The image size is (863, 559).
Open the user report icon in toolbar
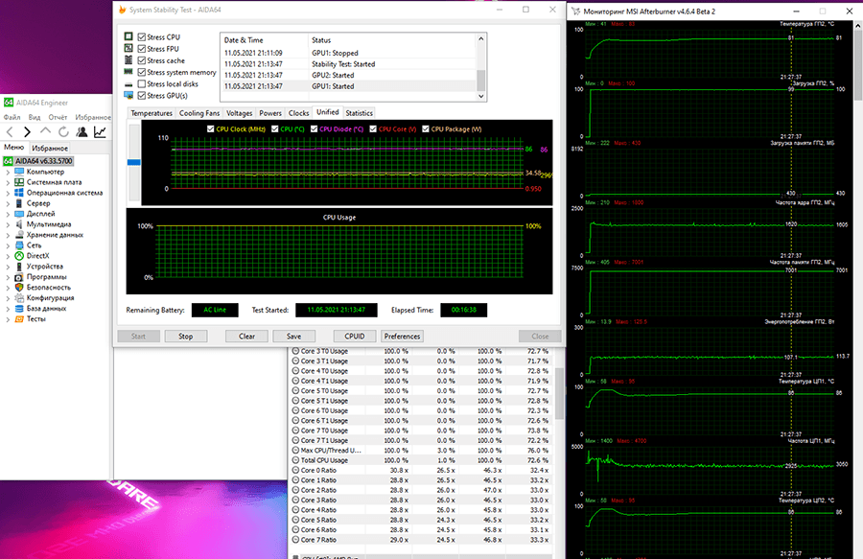tap(82, 132)
